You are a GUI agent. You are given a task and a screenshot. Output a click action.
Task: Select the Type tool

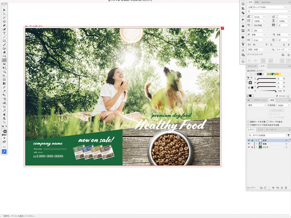[4, 33]
